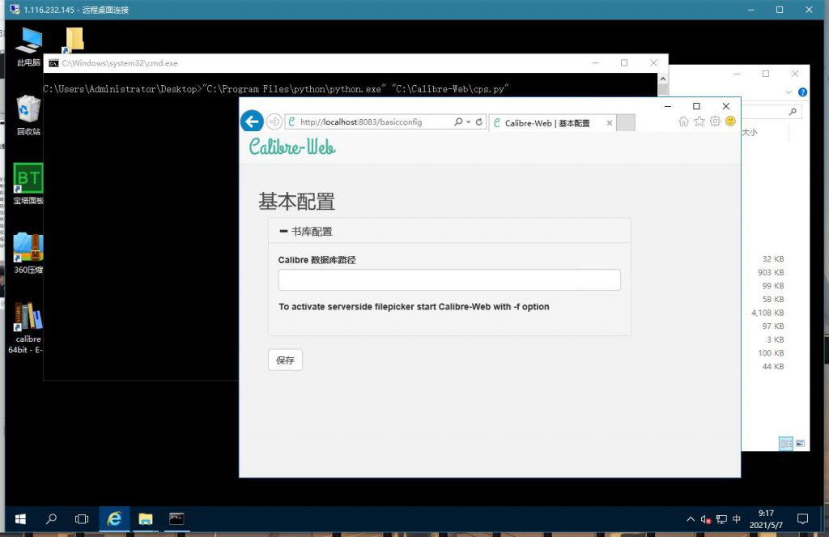The width and height of the screenshot is (829, 537).
Task: Switch Explorer to large icons view
Action: coord(800,443)
